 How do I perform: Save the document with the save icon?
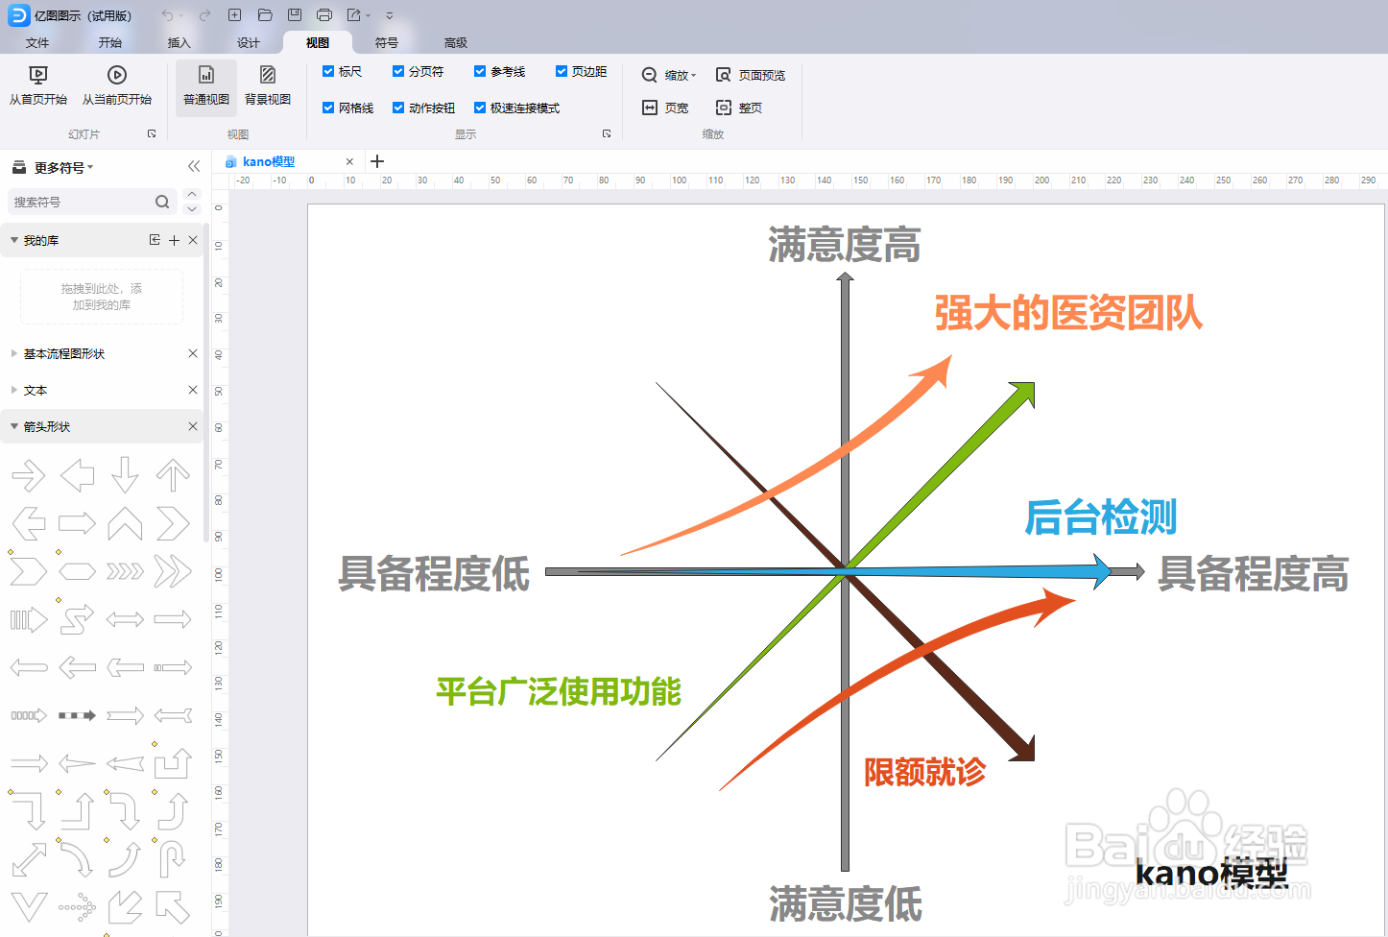click(x=293, y=14)
